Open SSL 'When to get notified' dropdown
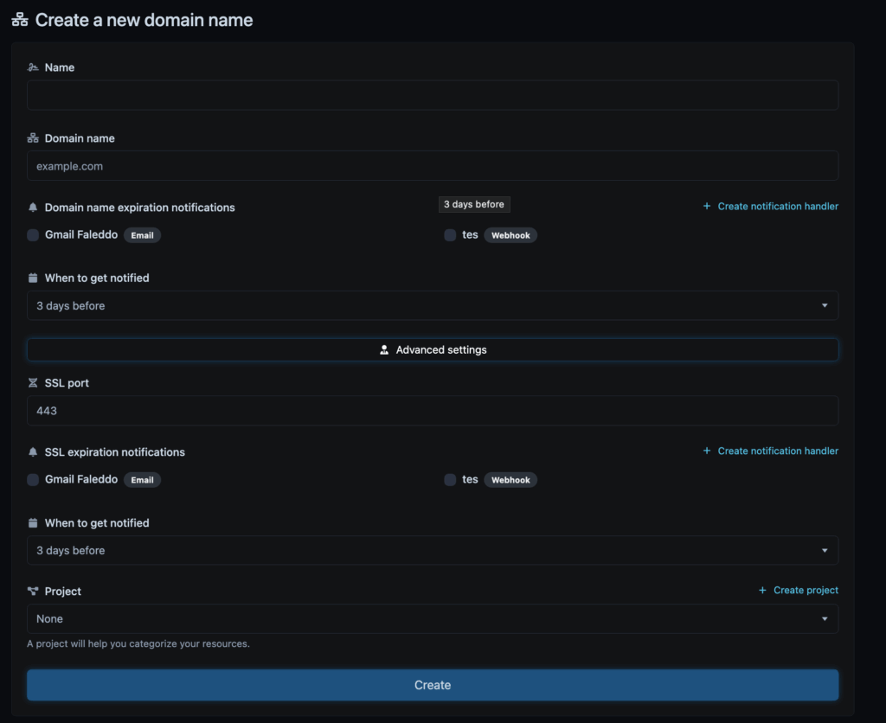This screenshot has height=723, width=886. click(x=432, y=550)
